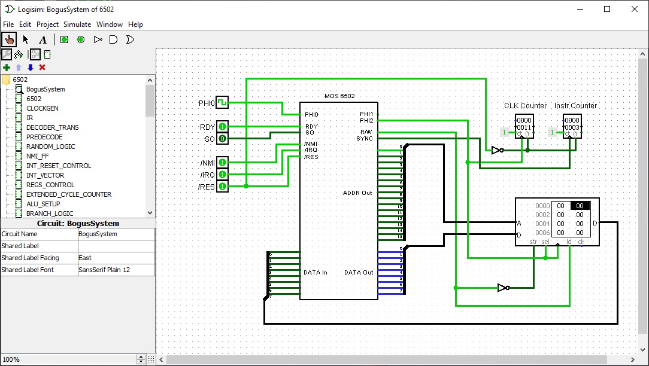Choose the OR gate tool
The image size is (649, 366).
tap(130, 39)
